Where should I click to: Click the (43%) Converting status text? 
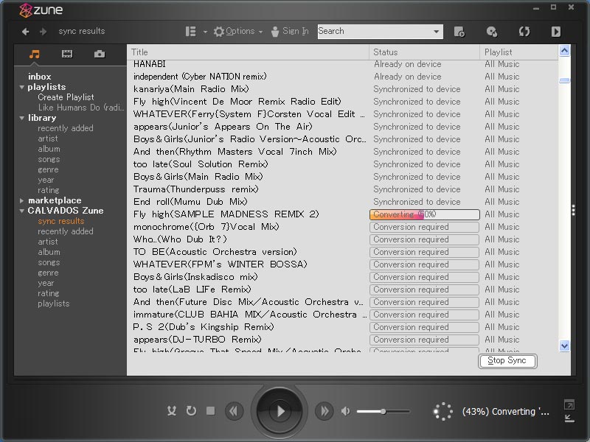tap(506, 412)
